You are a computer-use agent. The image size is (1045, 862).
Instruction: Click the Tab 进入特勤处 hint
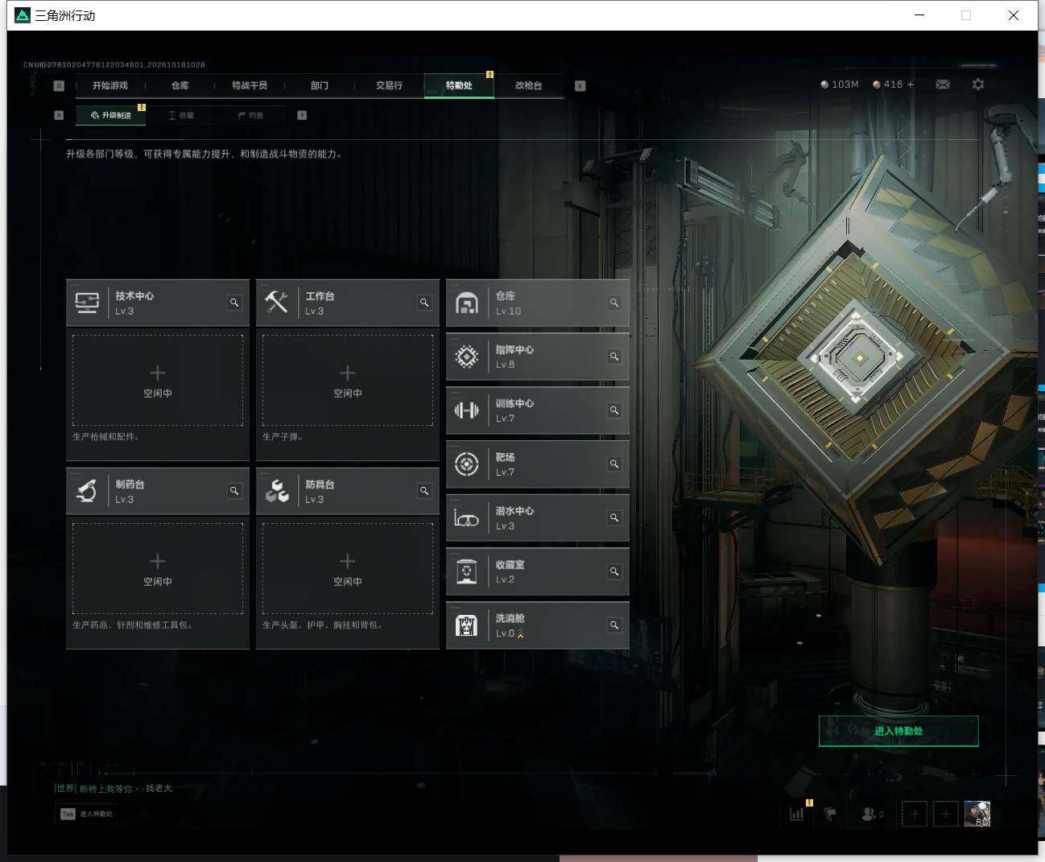click(87, 814)
